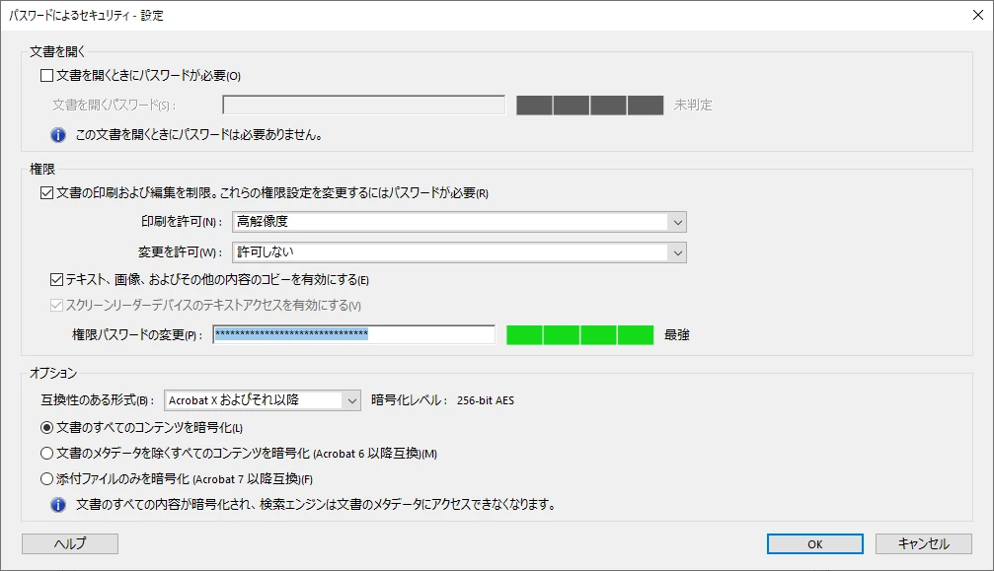The image size is (994, 571).
Task: Click the info icon beside '文書のすべての内容が暗号化され'
Action: 58,505
